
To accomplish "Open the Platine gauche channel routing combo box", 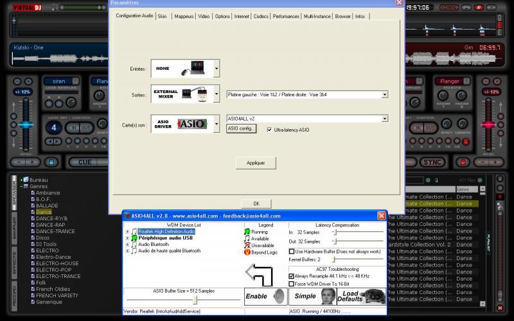I will click(307, 94).
